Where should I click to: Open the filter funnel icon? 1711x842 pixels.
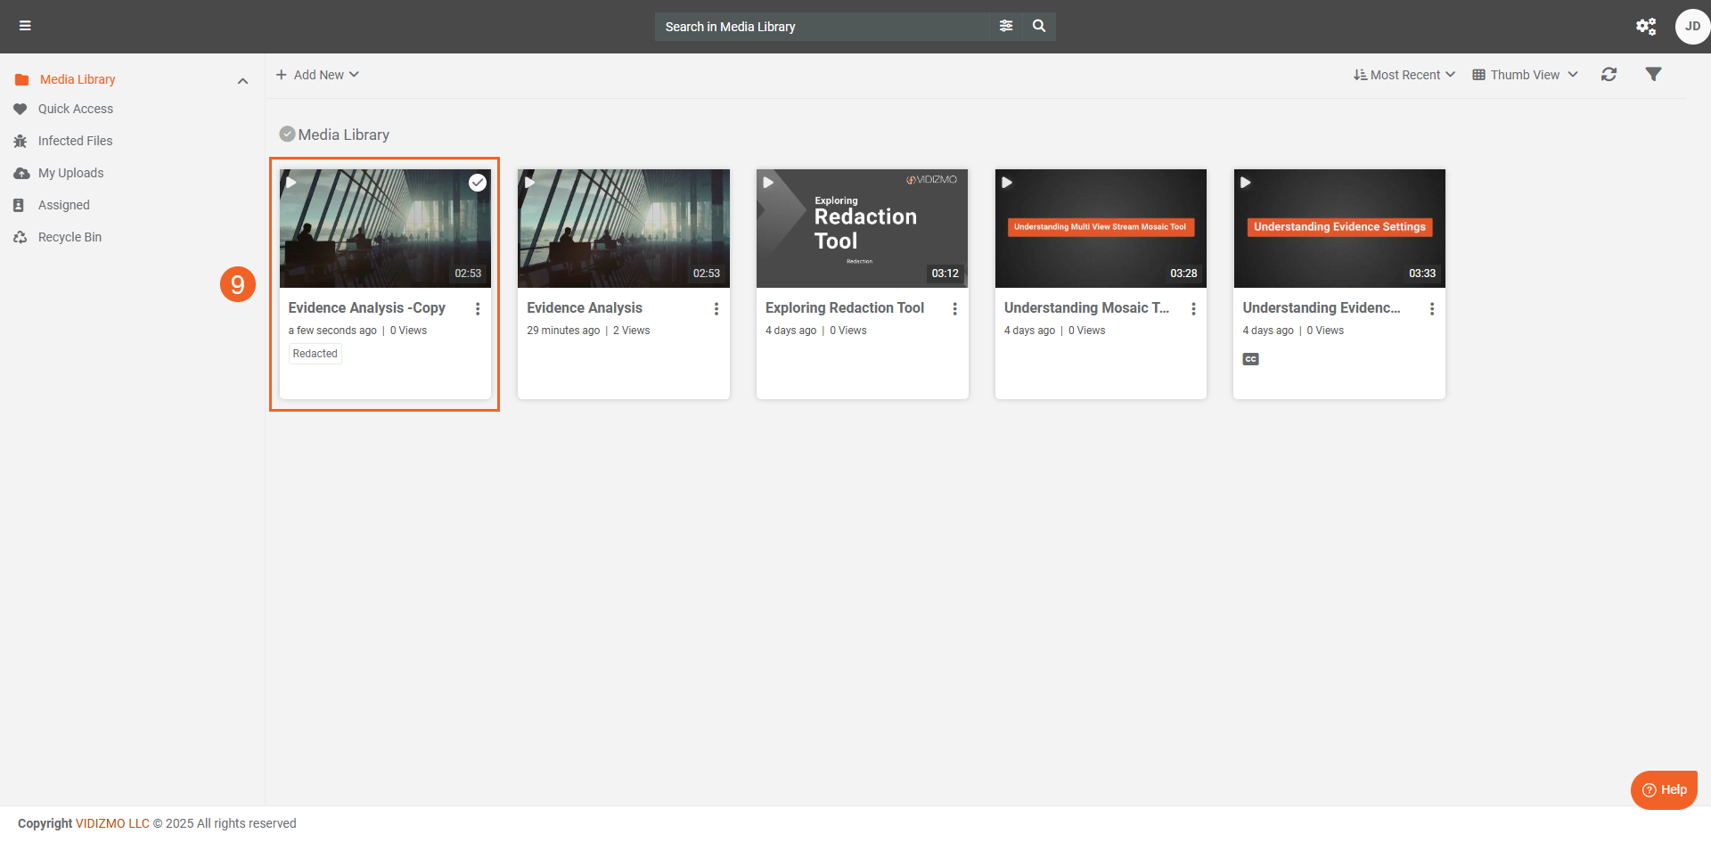tap(1653, 75)
